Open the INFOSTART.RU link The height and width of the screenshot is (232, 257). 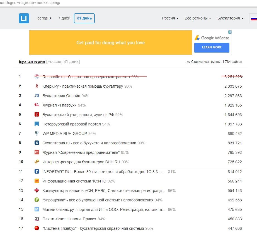104,172
